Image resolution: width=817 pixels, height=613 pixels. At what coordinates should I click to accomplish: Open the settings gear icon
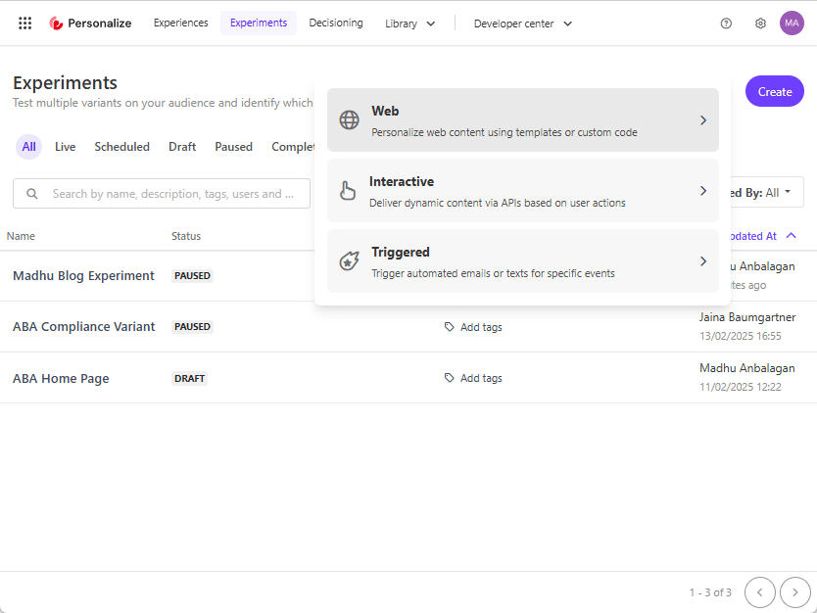pyautogui.click(x=760, y=23)
